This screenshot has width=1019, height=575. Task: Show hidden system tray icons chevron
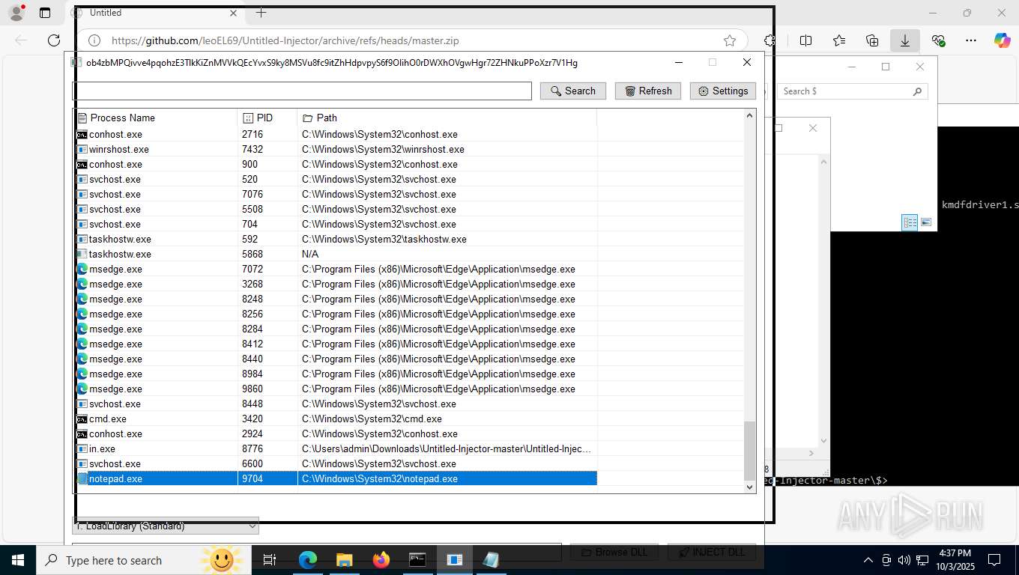[868, 560]
